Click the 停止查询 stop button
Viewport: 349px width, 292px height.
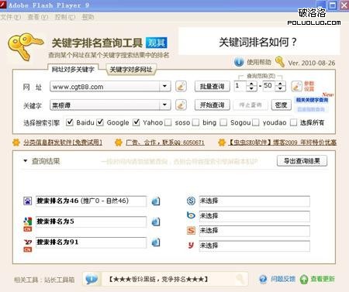[251, 105]
